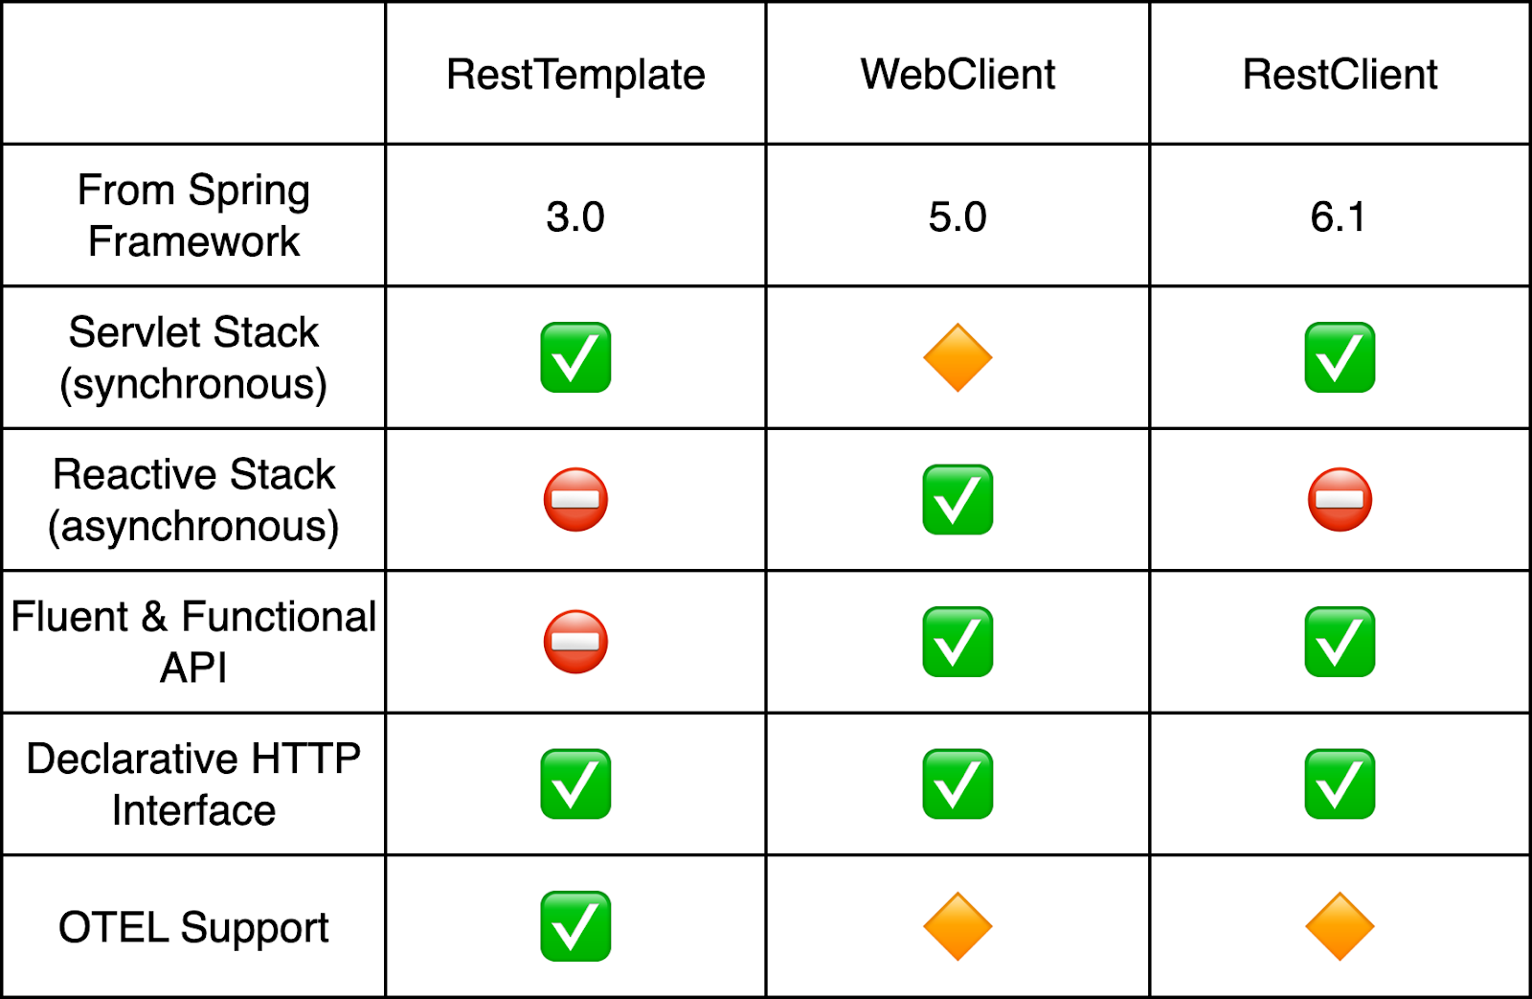Click WebClient Fluent & Functional API checkmark

tap(957, 642)
